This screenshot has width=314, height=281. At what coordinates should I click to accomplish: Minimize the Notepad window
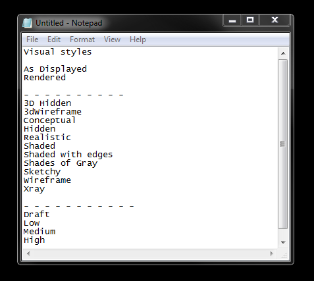click(232, 20)
